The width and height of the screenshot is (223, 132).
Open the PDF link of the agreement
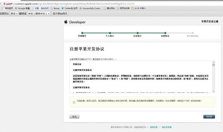[x=89, y=59]
